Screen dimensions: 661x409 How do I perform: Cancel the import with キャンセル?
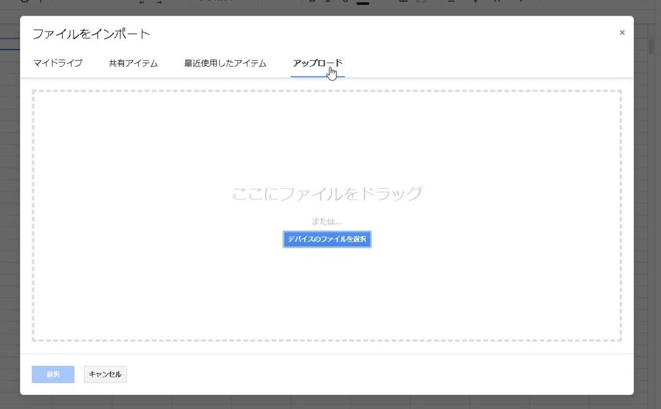tap(105, 374)
